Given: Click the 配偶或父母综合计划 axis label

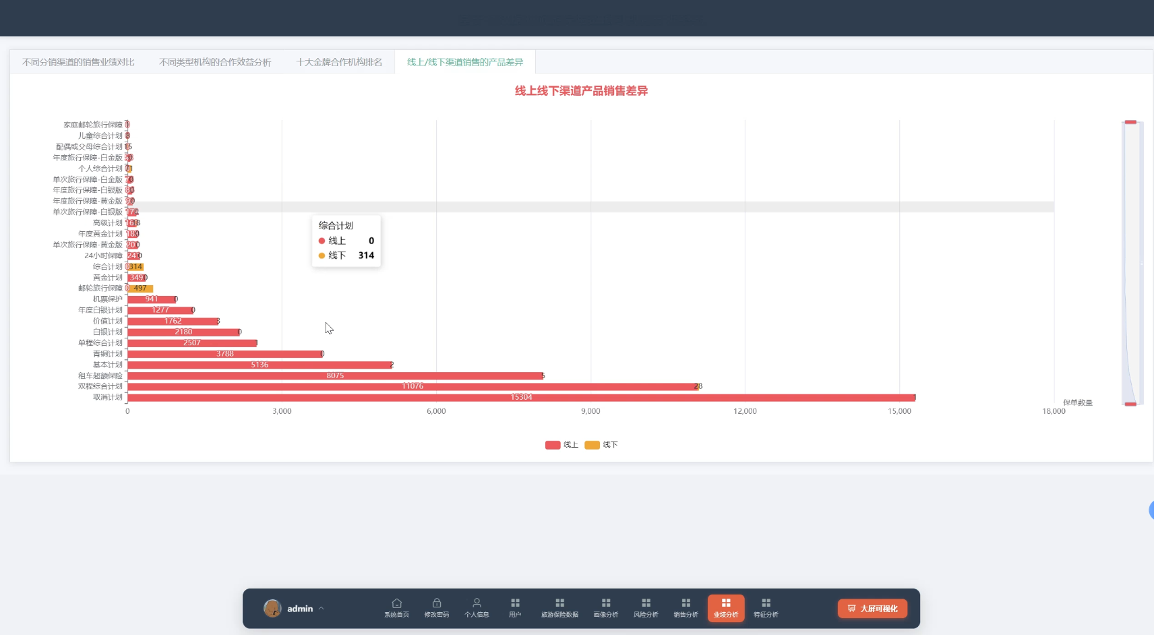Looking at the screenshot, I should pyautogui.click(x=90, y=146).
